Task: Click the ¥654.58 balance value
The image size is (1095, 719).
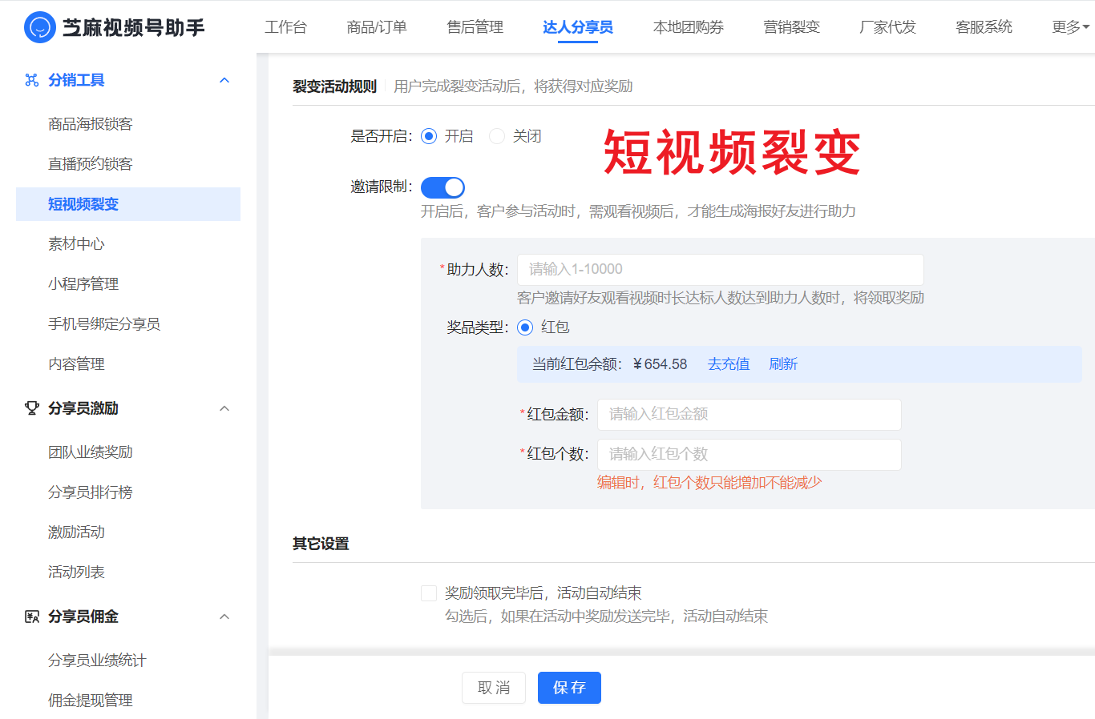Action: point(660,364)
